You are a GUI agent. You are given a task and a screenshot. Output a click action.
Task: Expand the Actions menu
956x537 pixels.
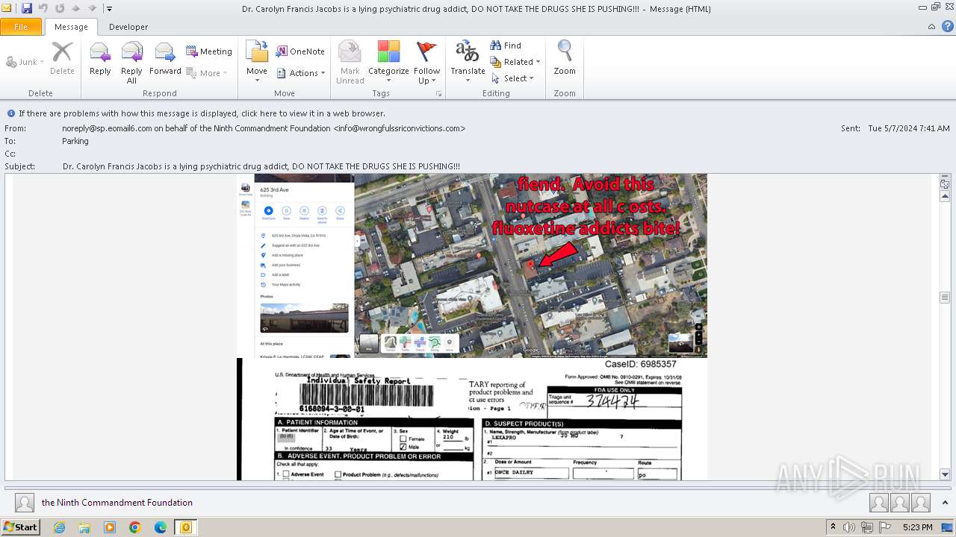(301, 73)
